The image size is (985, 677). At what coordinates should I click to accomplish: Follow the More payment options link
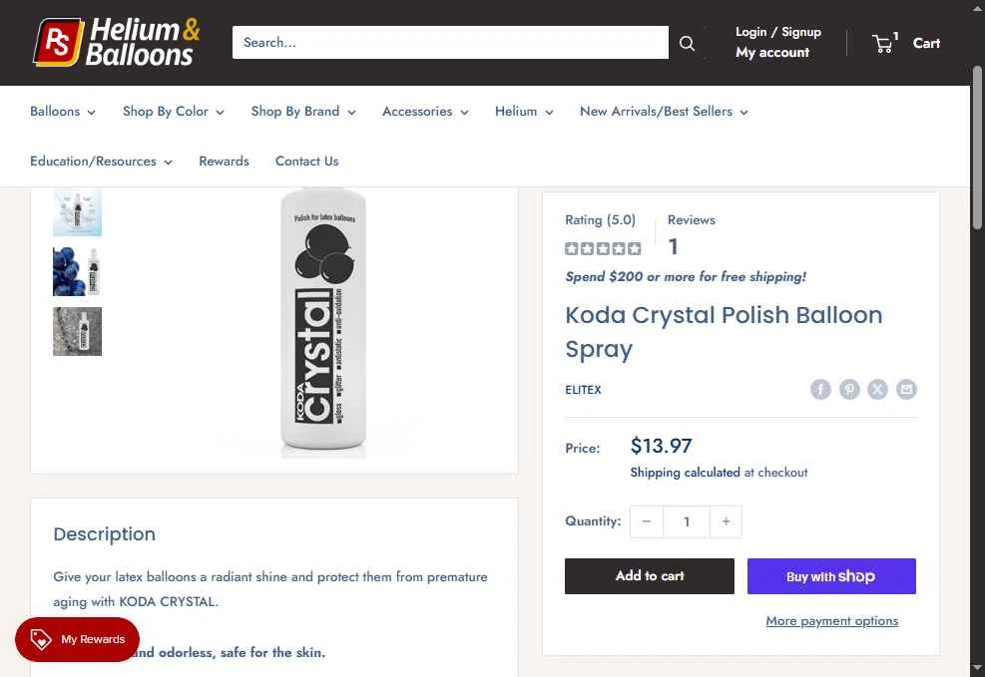coord(831,621)
